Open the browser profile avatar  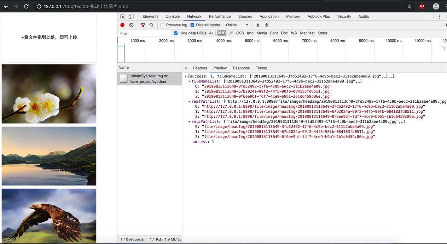click(436, 6)
